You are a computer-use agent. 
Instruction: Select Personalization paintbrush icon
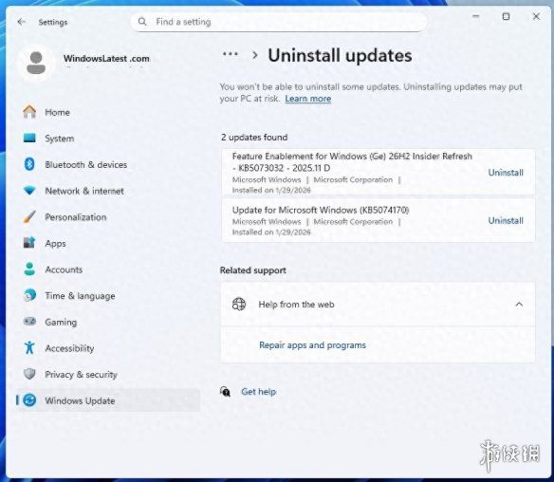tap(29, 216)
